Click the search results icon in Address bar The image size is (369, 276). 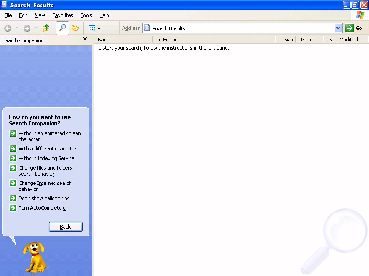(x=147, y=28)
